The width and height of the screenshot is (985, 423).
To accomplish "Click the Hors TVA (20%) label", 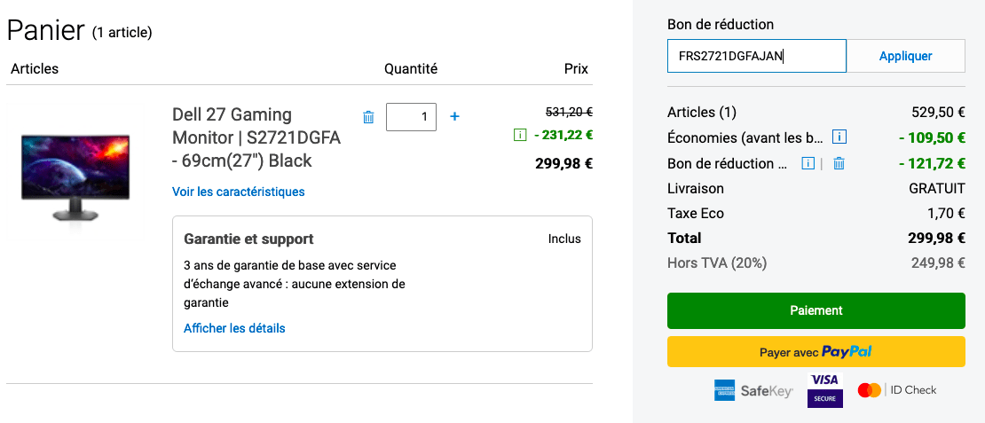I will click(717, 263).
